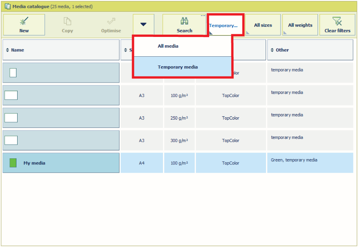Click the Optimise icon
The height and width of the screenshot is (247, 358).
point(111,21)
